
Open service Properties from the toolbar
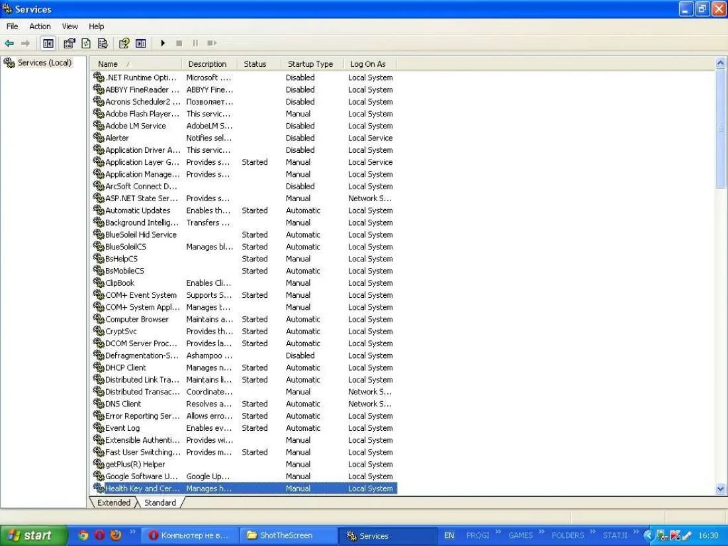tap(69, 43)
